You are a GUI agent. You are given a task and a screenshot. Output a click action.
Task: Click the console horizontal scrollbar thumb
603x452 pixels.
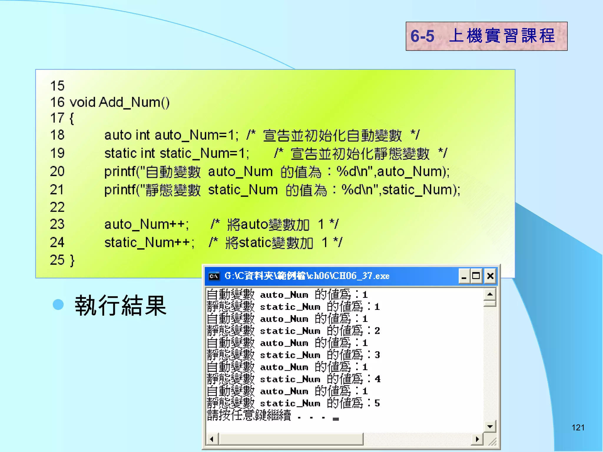coord(291,439)
